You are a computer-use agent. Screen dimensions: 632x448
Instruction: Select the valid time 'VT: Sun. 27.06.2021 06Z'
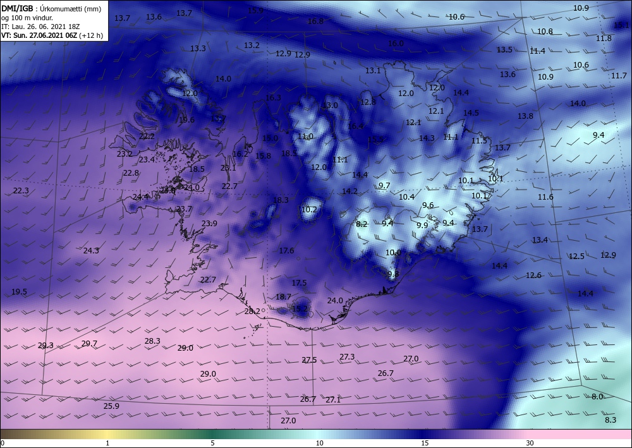(x=39, y=35)
